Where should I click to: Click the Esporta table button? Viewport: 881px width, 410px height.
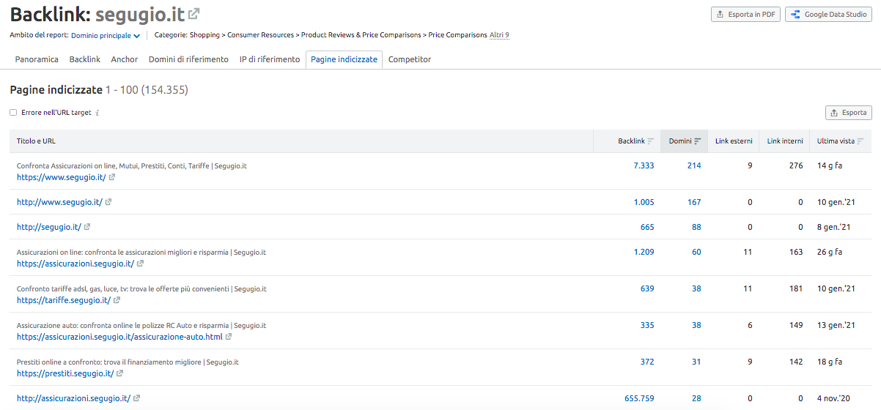point(848,113)
